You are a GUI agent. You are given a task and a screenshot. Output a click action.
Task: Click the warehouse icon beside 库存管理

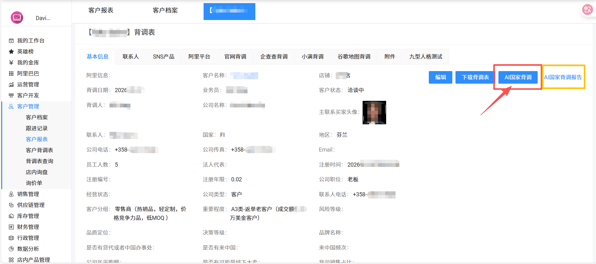click(x=11, y=216)
